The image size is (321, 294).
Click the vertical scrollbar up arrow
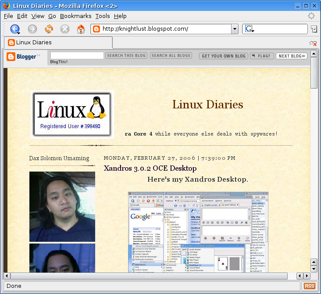314,54
